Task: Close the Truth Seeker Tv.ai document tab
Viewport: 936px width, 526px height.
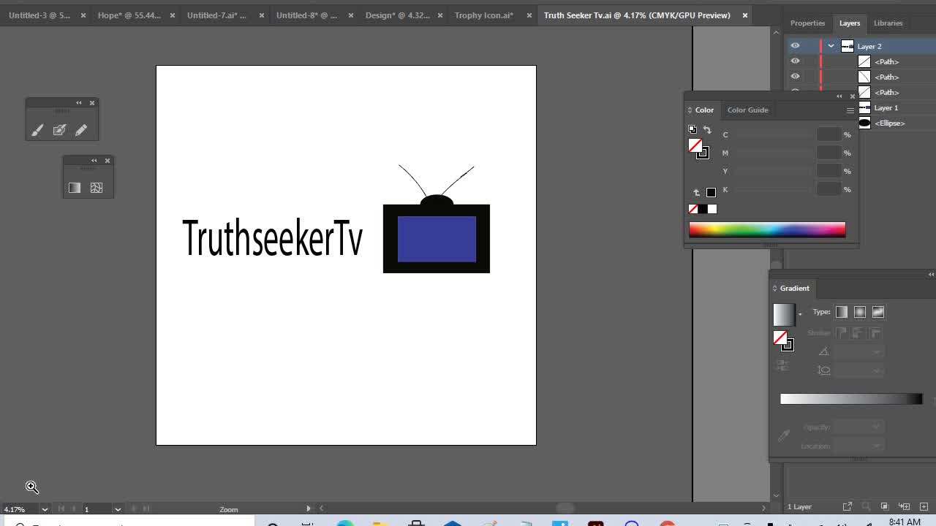Action: click(745, 15)
